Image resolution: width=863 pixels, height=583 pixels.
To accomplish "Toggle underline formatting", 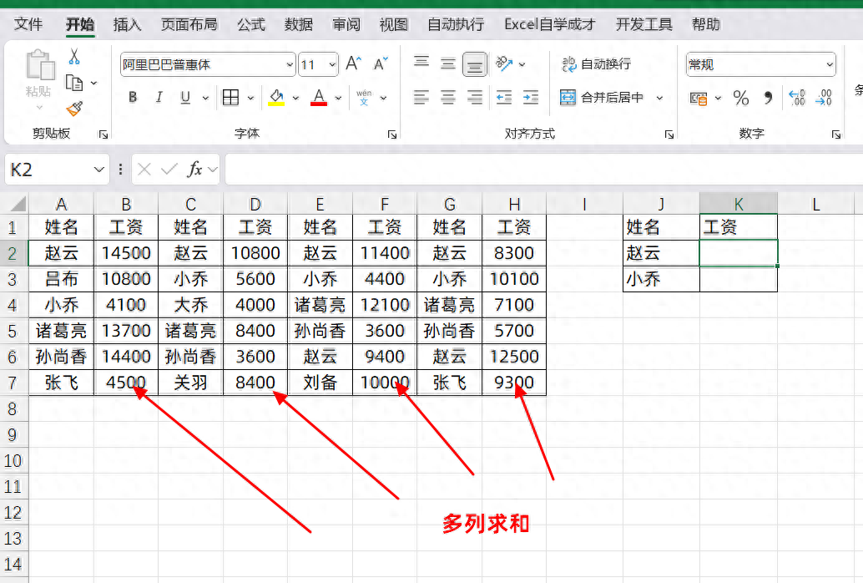I will click(x=185, y=98).
